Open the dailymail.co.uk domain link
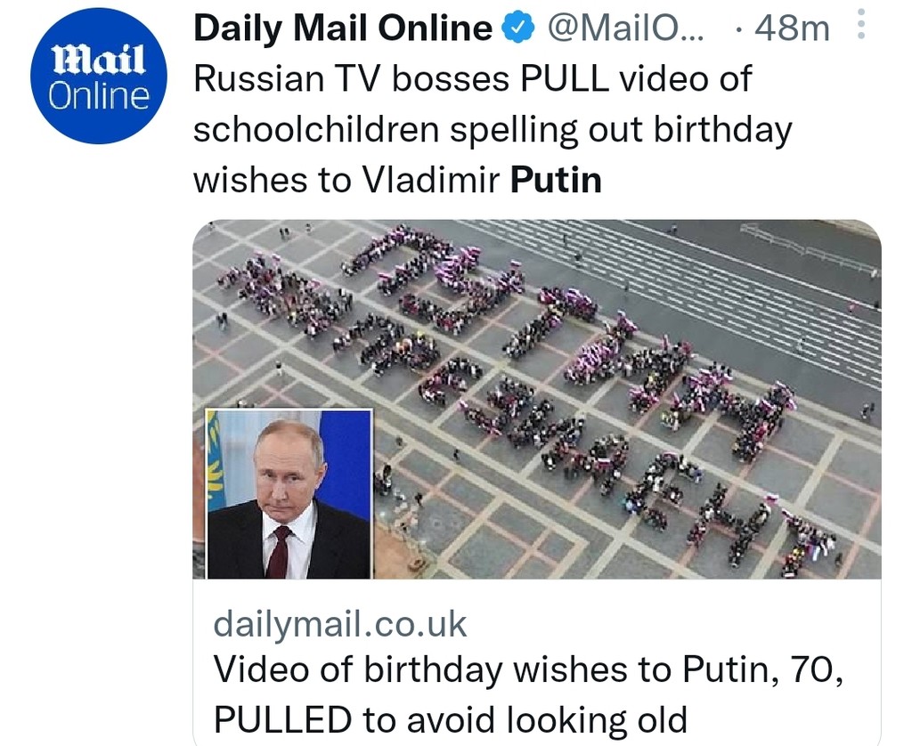The image size is (912, 746). point(339,624)
